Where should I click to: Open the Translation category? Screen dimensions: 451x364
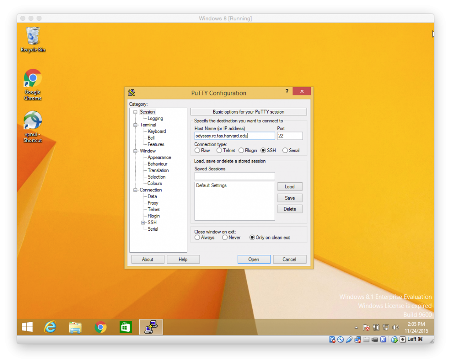158,170
